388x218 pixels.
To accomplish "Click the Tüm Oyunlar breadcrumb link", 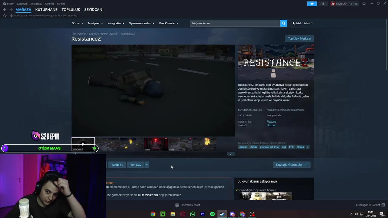I will (79, 34).
